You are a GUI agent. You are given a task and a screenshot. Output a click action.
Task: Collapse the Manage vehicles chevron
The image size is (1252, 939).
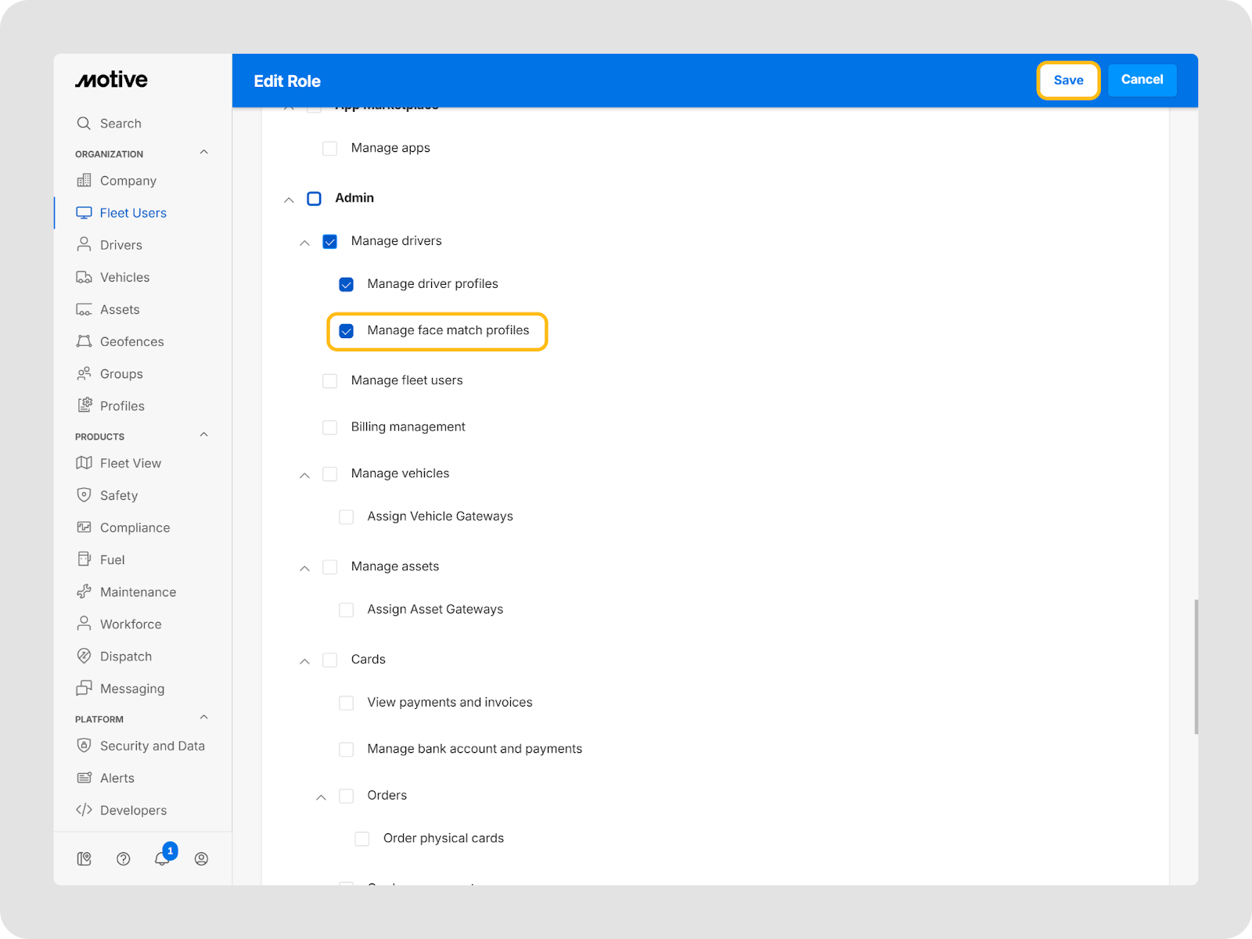click(x=304, y=475)
